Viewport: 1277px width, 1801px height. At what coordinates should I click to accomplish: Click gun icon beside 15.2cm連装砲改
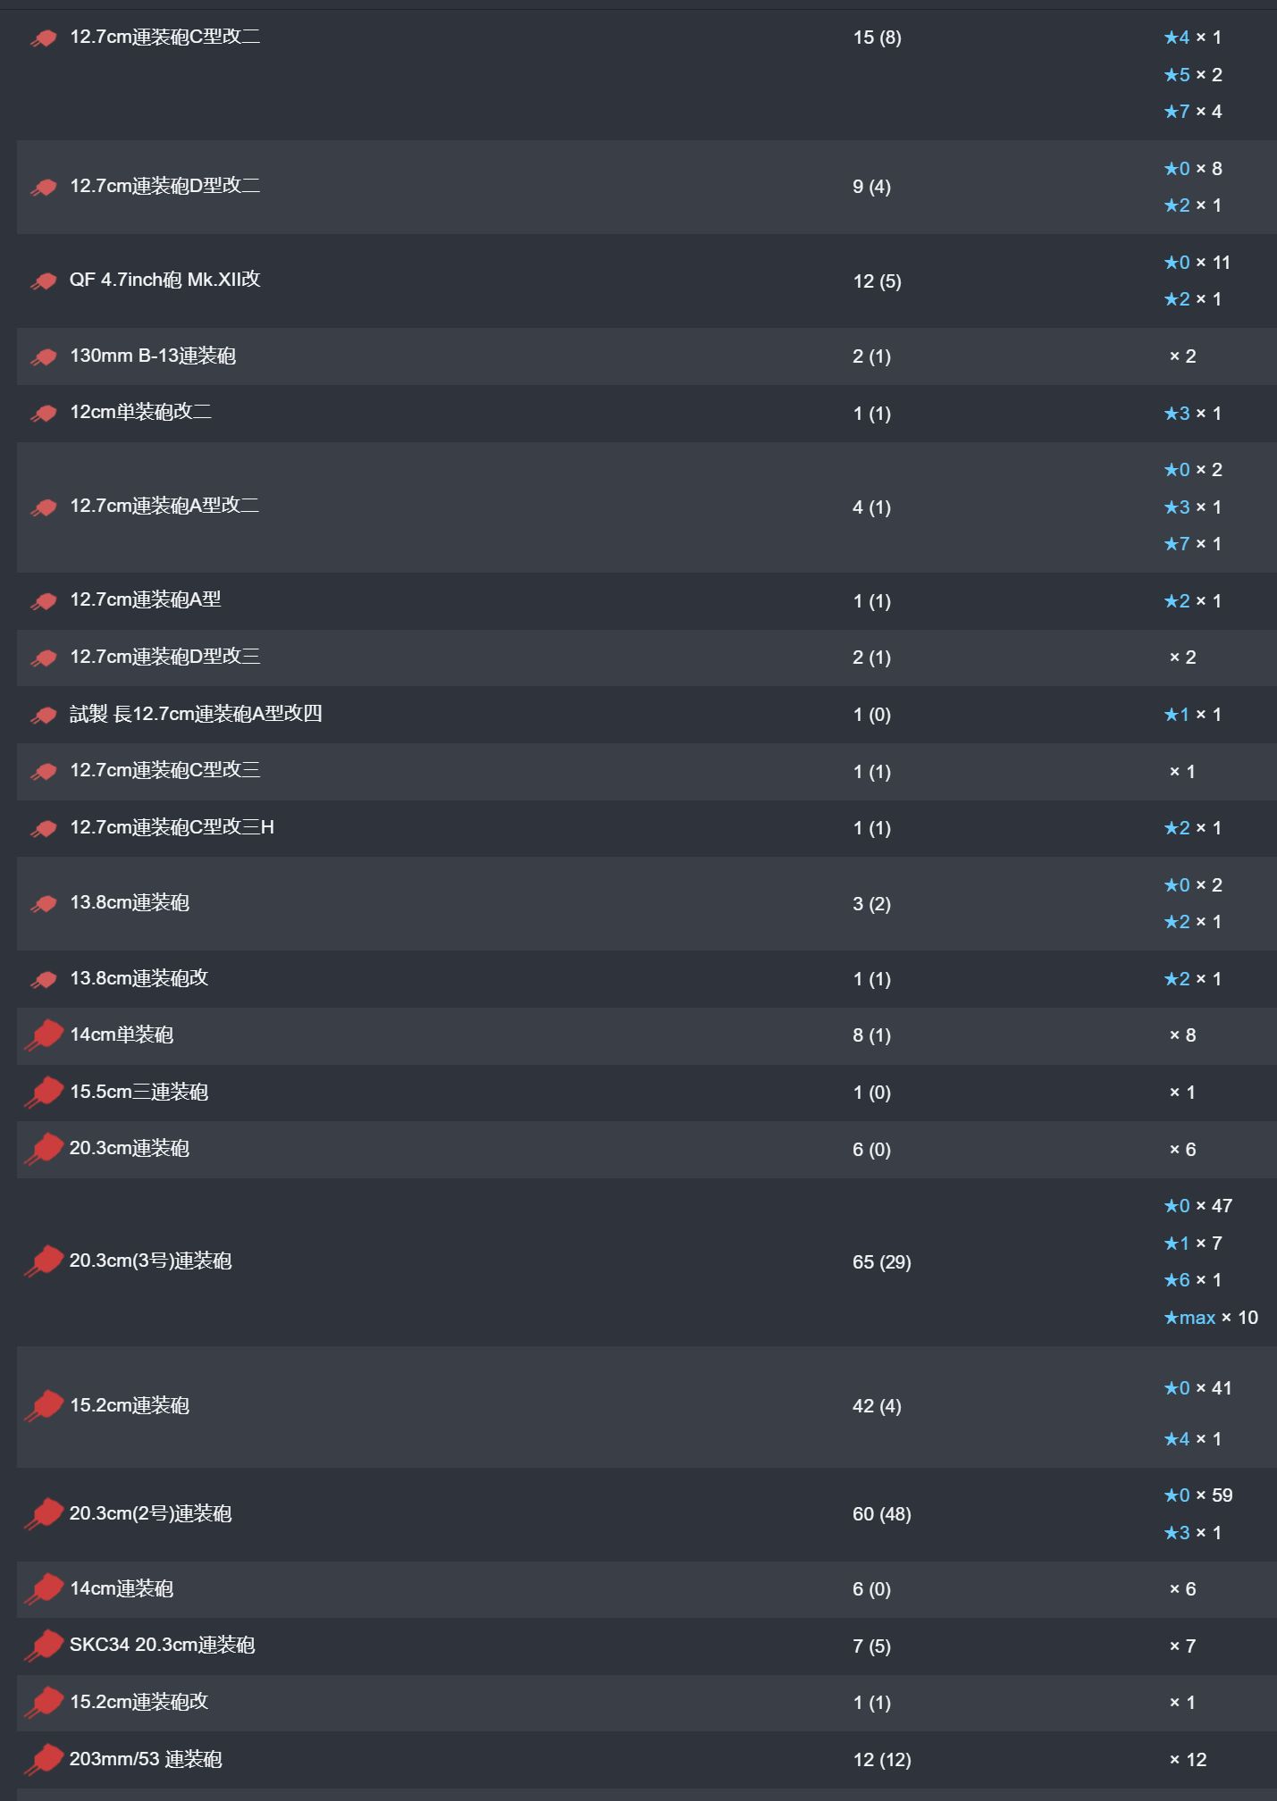tap(44, 1703)
